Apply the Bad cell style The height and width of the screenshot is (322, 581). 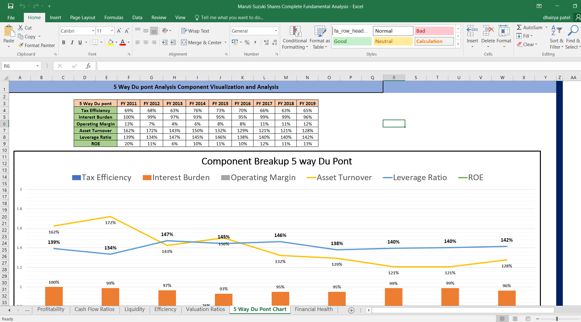434,31
